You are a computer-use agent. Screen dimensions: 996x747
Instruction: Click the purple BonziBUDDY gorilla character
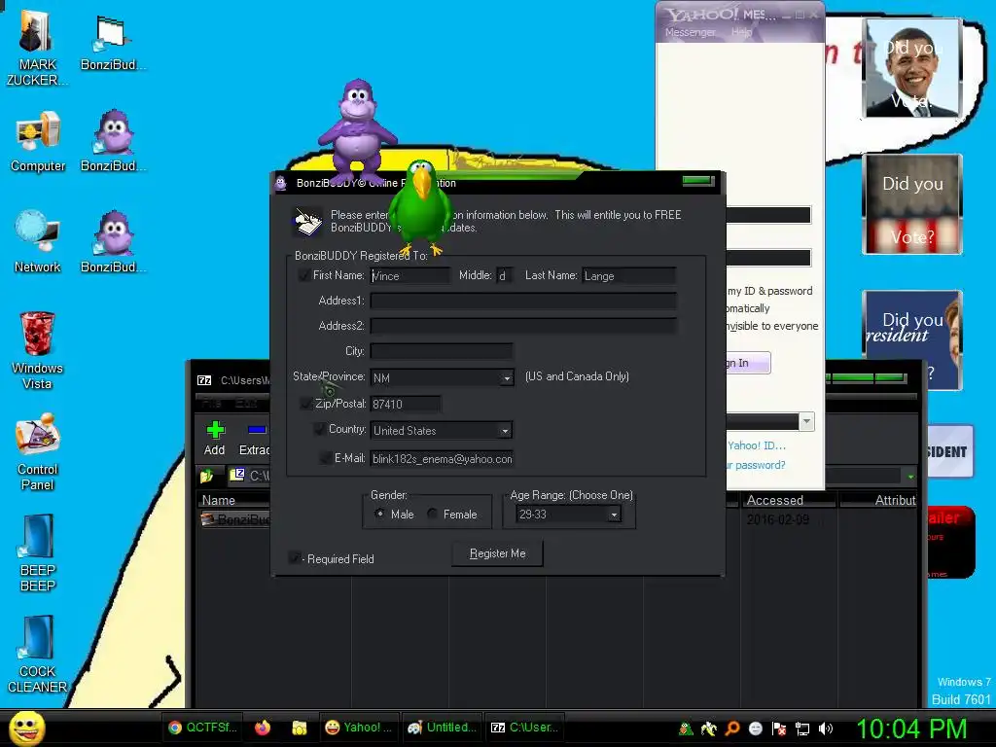pos(358,130)
